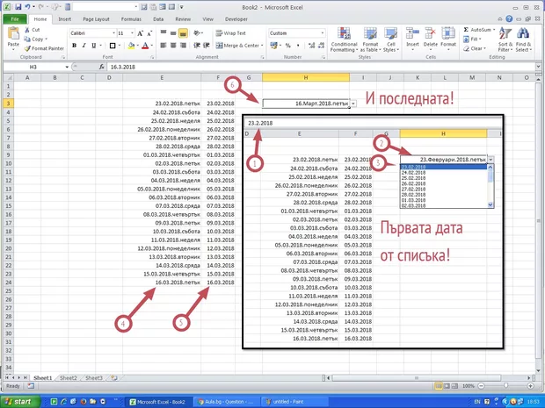Expand the Custom number format dropdown
Image resolution: width=545 pixels, height=408 pixels.
[321, 33]
